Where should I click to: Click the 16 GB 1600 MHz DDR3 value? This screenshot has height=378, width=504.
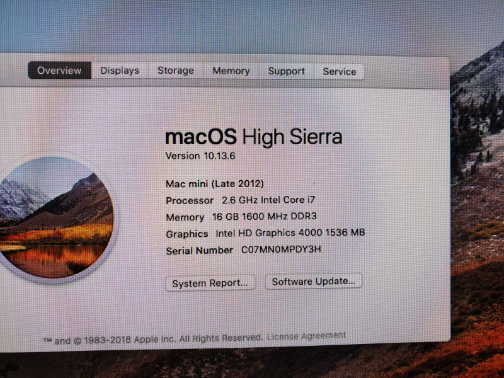point(264,216)
